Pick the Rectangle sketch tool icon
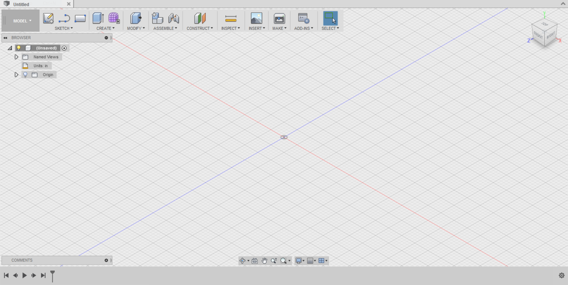The image size is (568, 285). (x=80, y=18)
